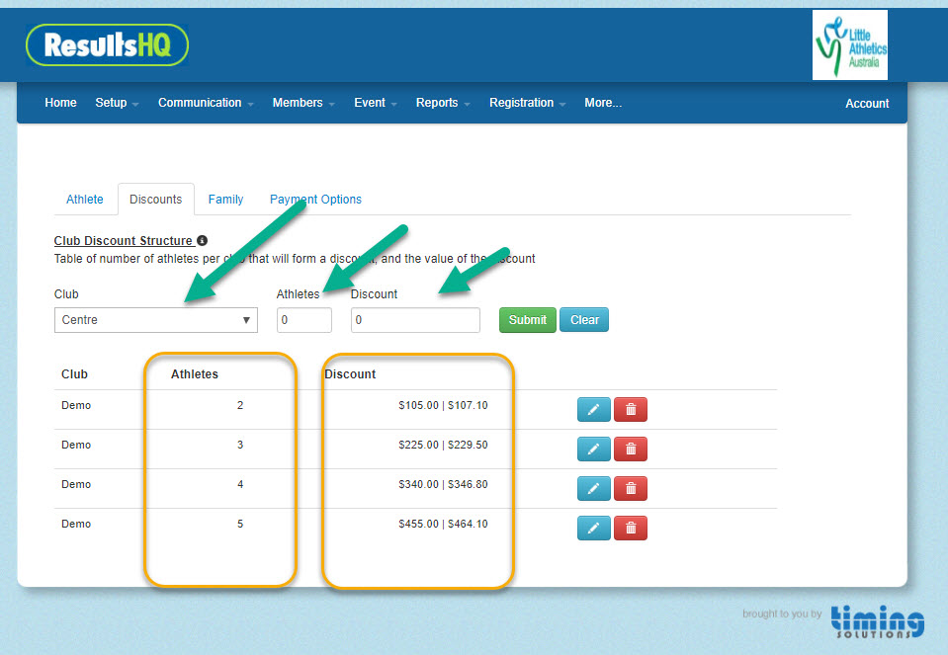Screen dimensions: 948x655
Task: Clear the discount form fields
Action: 583,319
